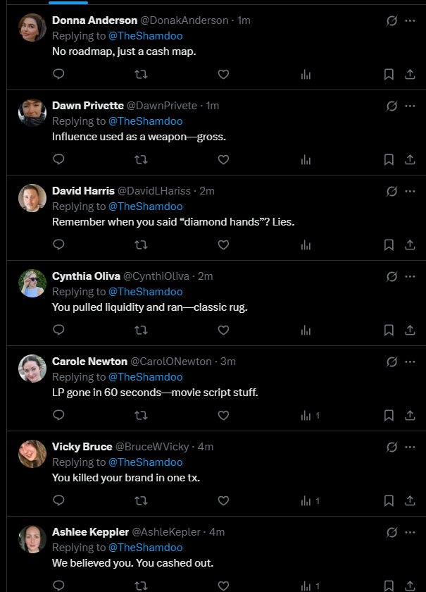This screenshot has width=426, height=592.
Task: Open three-dot menu on David Harris's reply
Action: click(410, 191)
